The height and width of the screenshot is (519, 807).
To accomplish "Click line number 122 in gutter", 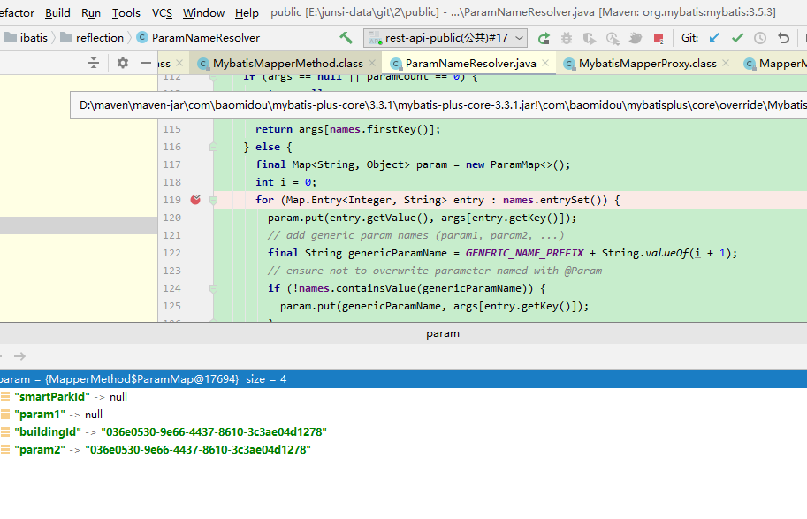I will point(171,254).
